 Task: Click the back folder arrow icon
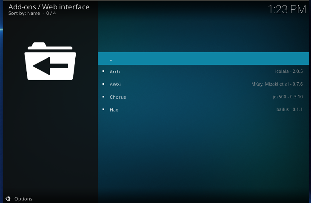50,61
